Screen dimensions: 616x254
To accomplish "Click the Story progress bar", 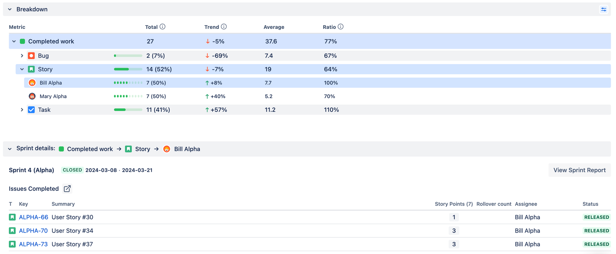I will coord(128,69).
